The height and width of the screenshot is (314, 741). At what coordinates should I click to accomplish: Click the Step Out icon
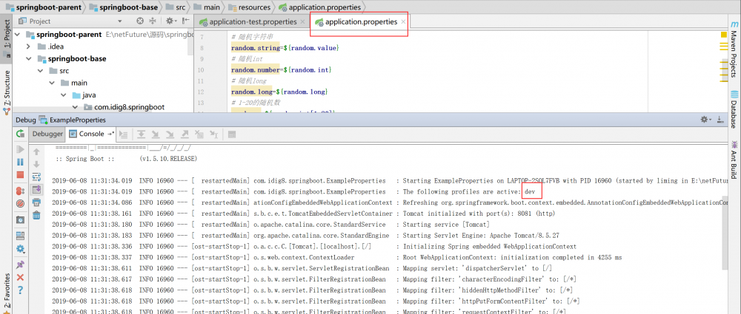pos(185,134)
